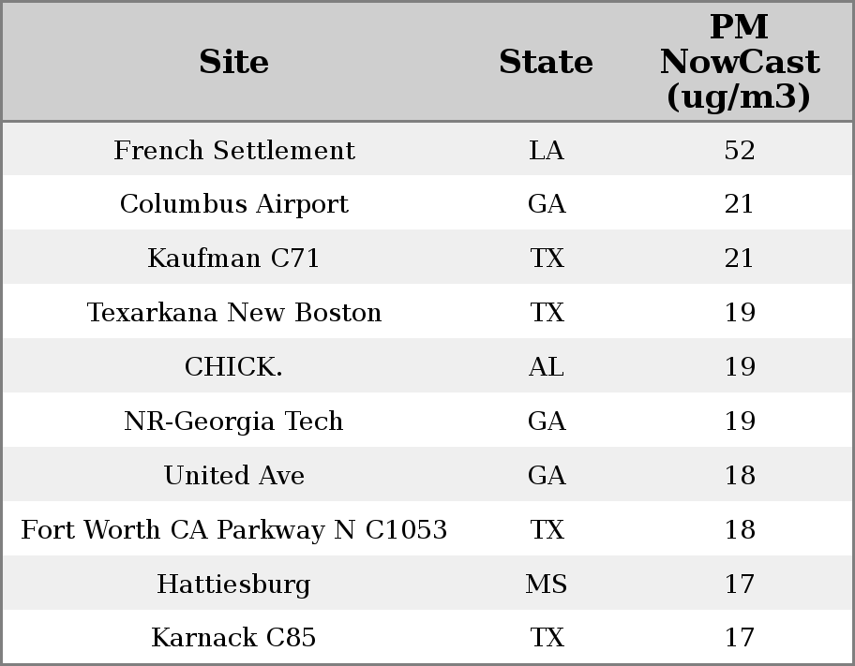The image size is (855, 666).
Task: Click Fort Worth CA Parkway N C1053
Action: [234, 529]
